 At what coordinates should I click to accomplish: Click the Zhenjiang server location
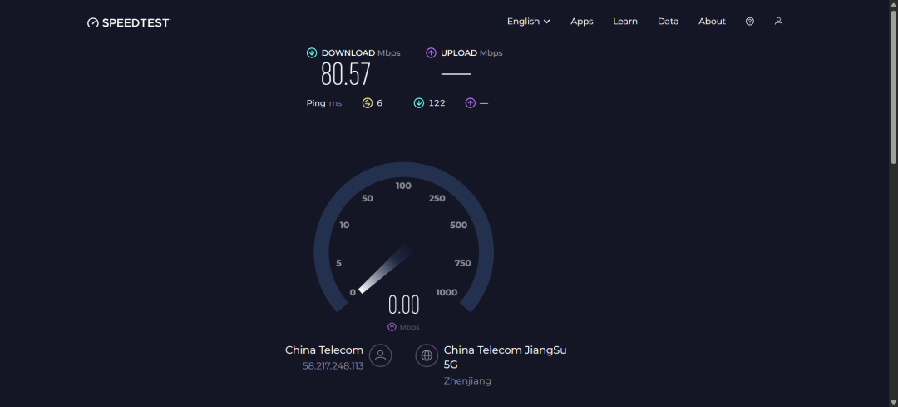(467, 380)
